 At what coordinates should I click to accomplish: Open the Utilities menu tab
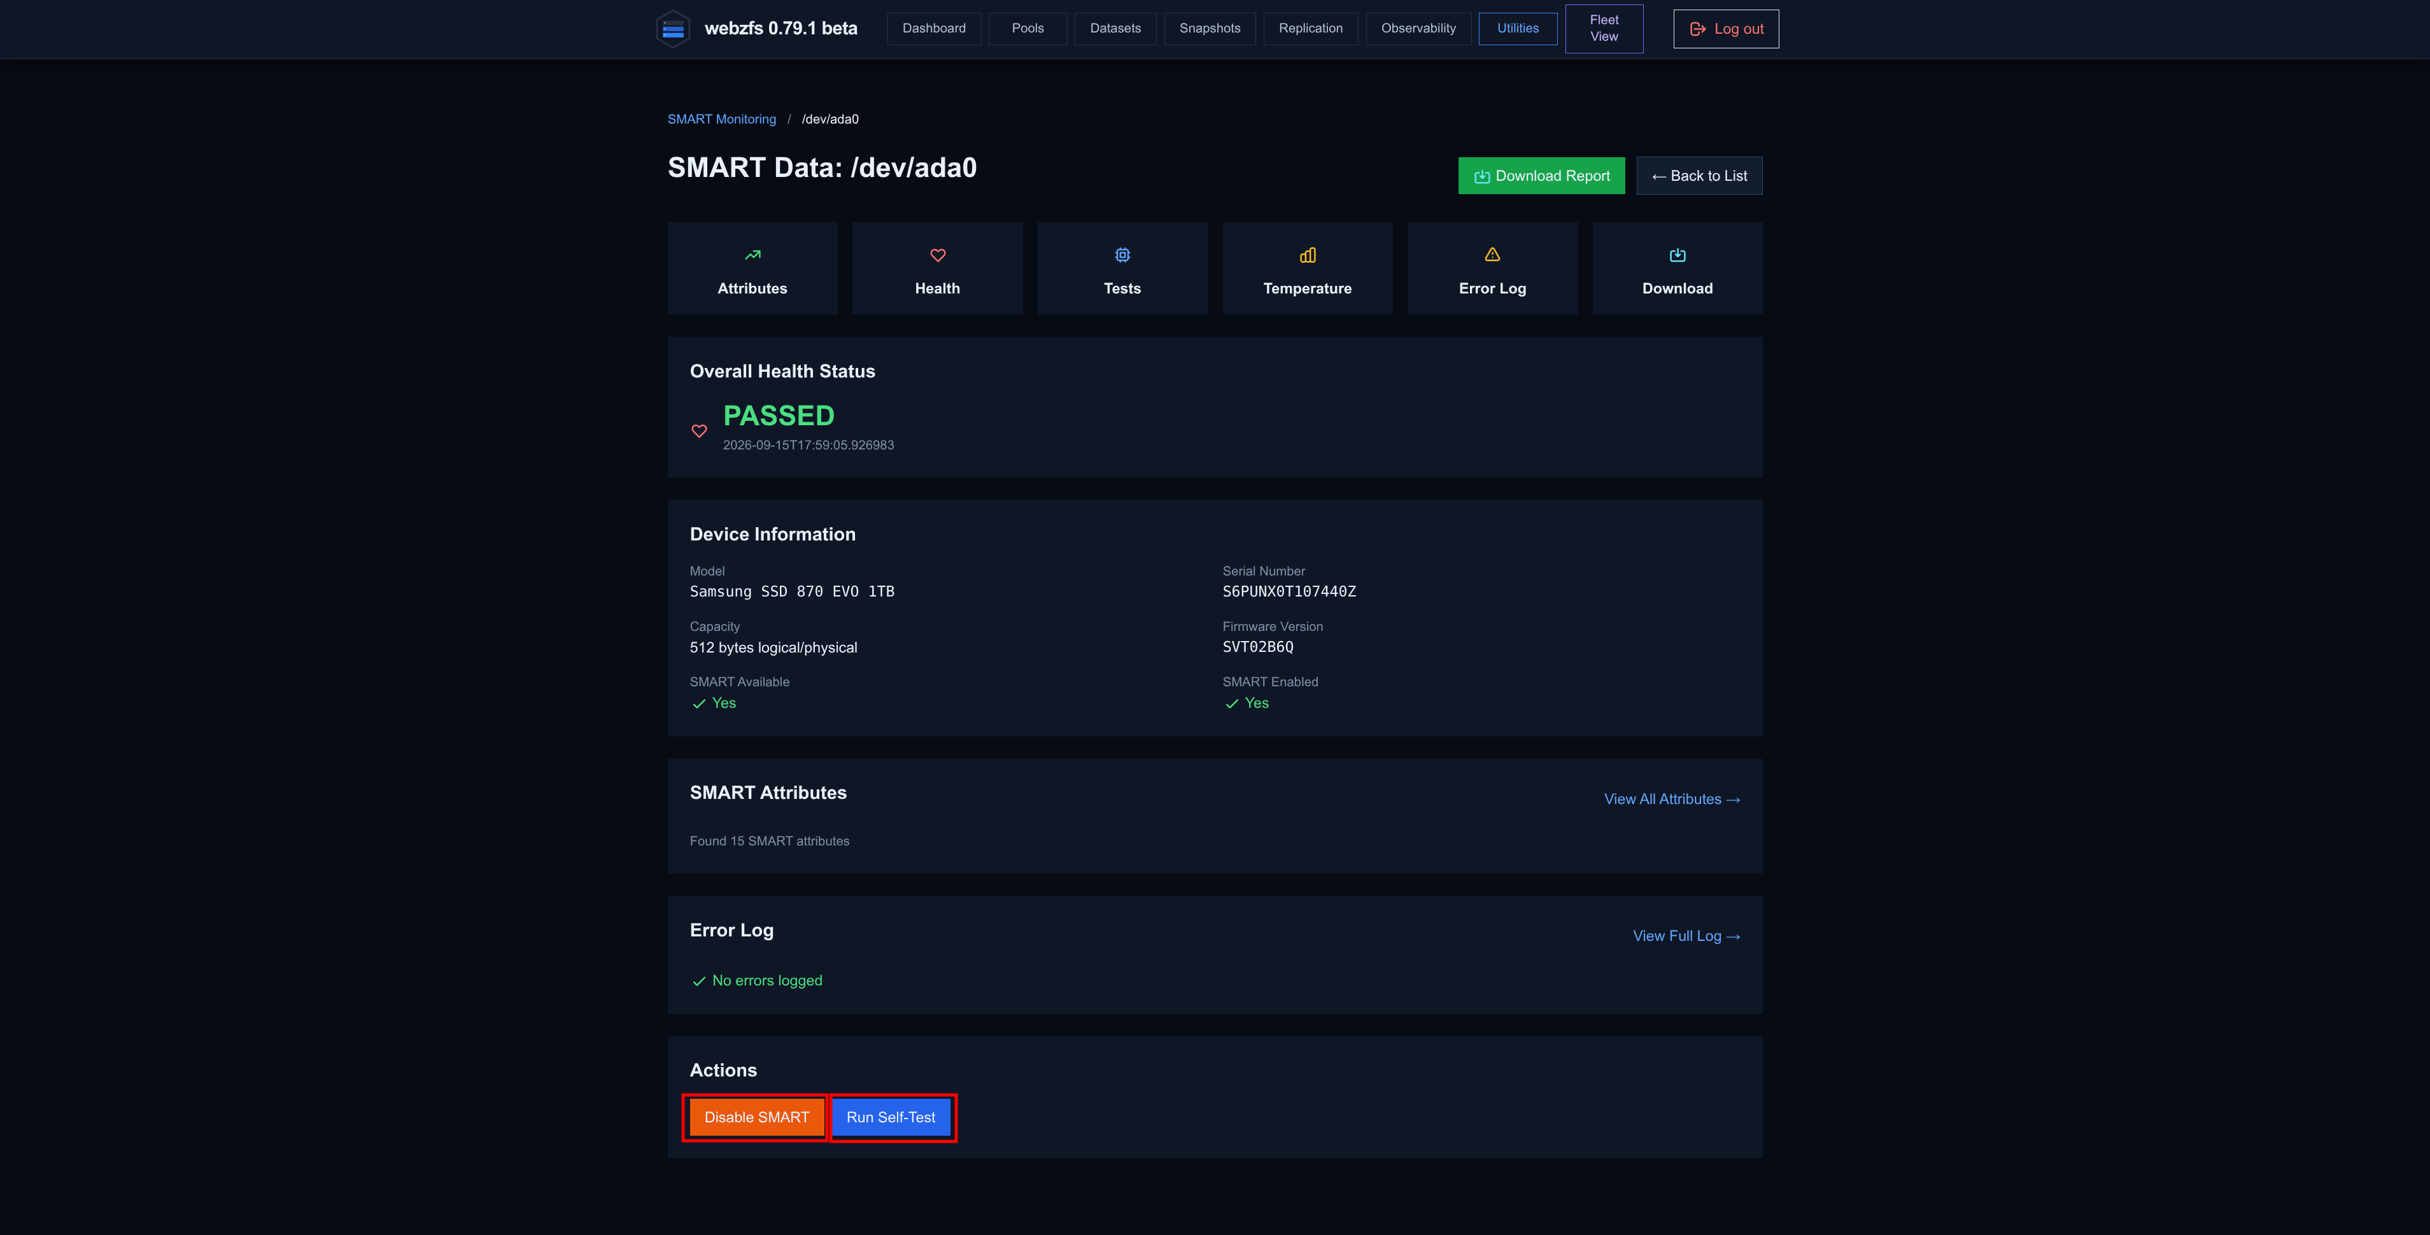pyautogui.click(x=1517, y=28)
